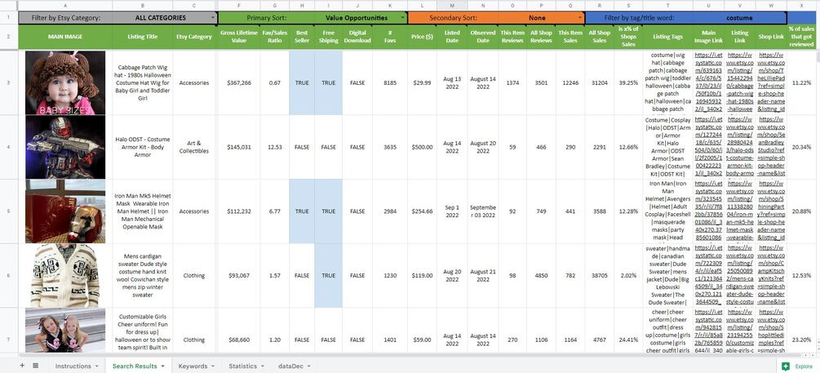Viewport: 820px width, 373px height.
Task: Switch to the Statistics sheet tab
Action: [242, 366]
